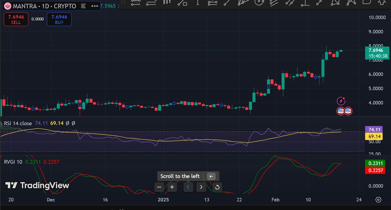Click the zoom in plus button

coord(172,187)
